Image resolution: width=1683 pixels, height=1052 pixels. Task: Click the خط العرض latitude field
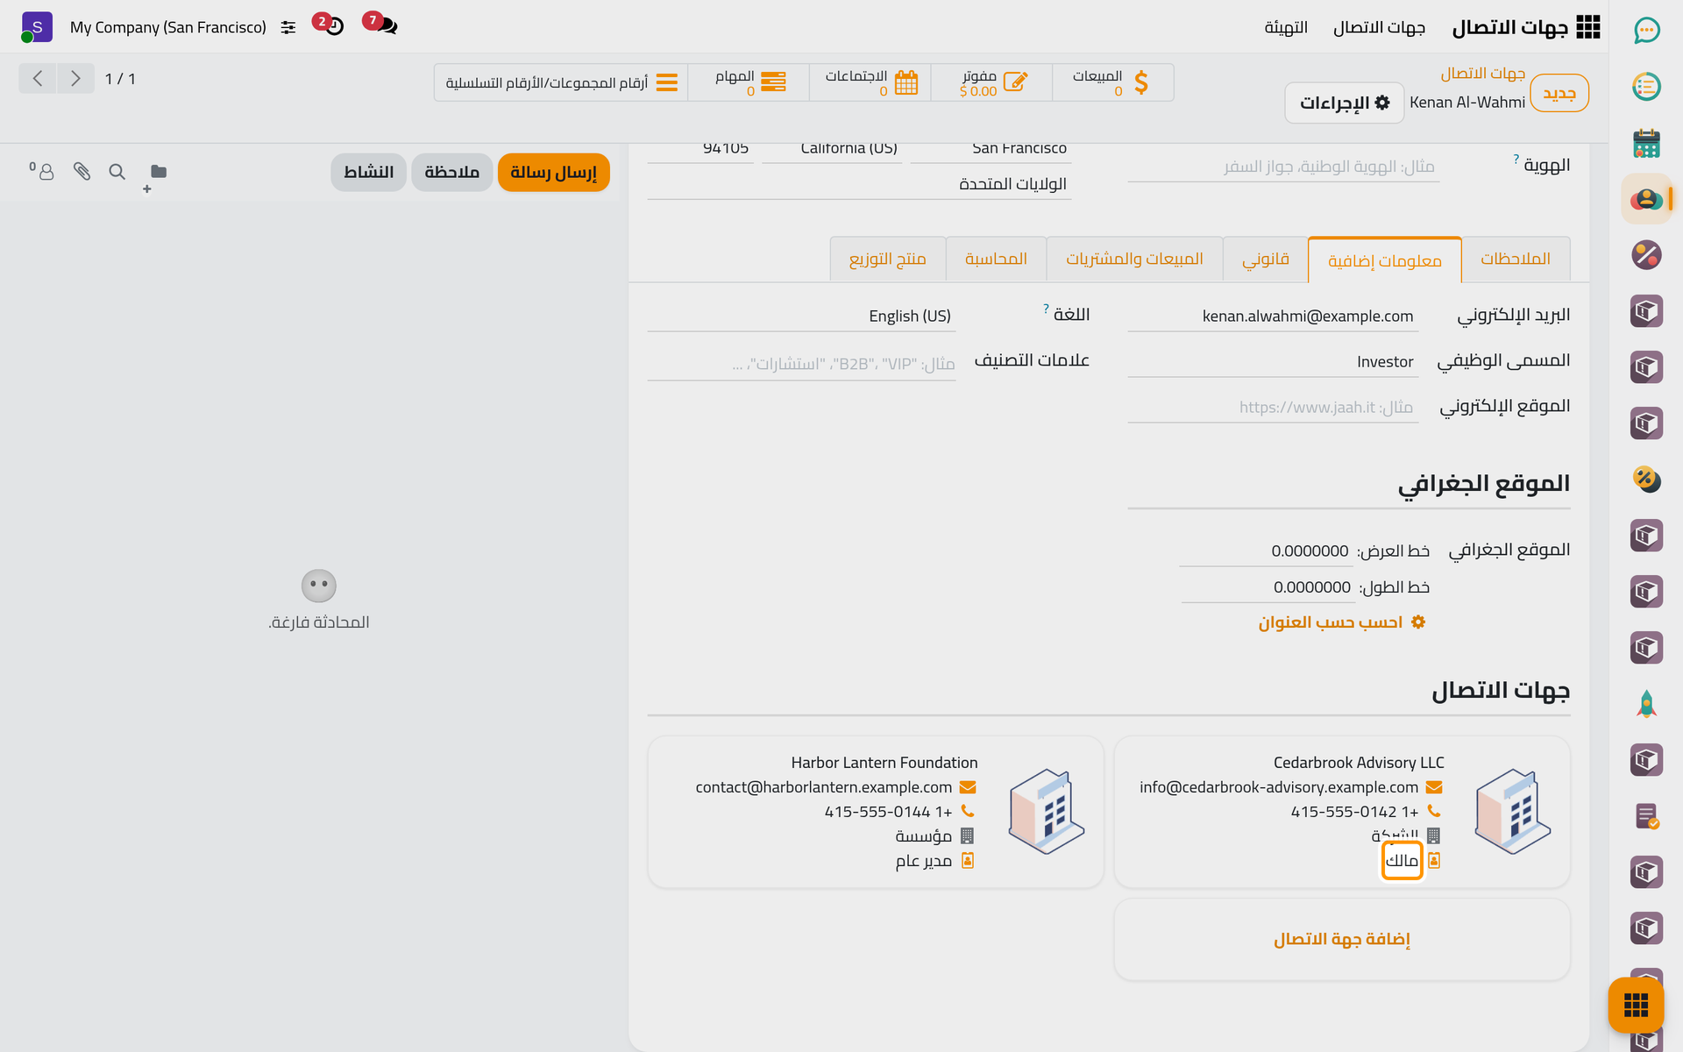(1265, 551)
